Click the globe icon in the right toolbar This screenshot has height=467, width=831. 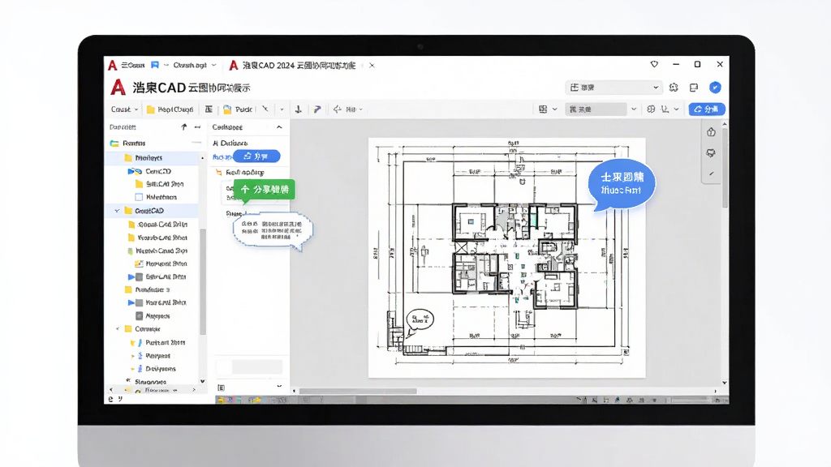[x=651, y=109]
